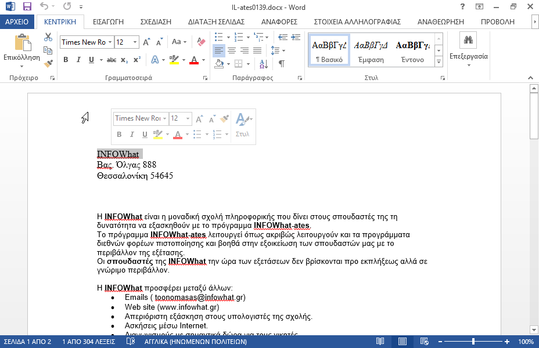Viewport: 539px width, 348px height.
Task: Apply red font color in ribbon
Action: (194, 60)
